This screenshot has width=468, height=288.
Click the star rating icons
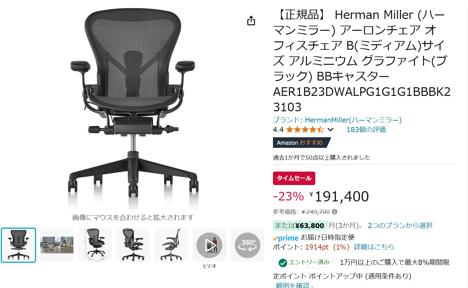point(305,130)
